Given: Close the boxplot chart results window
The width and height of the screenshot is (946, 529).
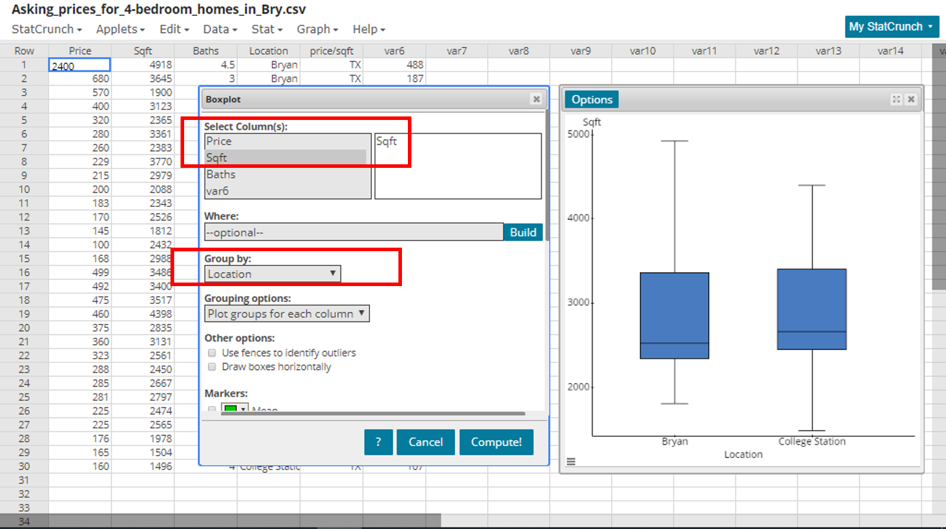Looking at the screenshot, I should [x=912, y=99].
